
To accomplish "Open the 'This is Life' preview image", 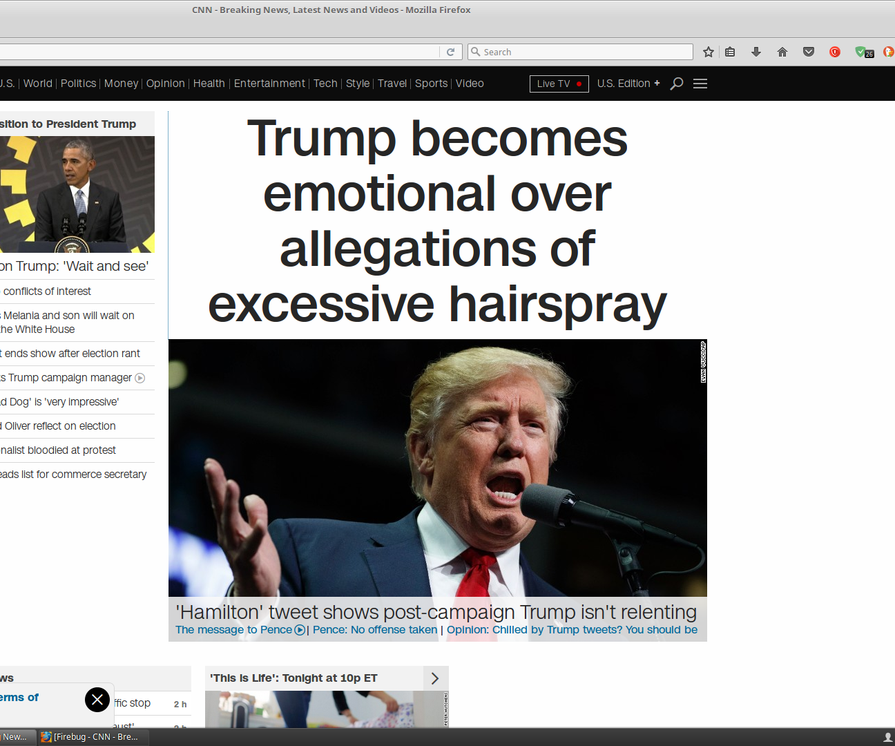I will 327,709.
